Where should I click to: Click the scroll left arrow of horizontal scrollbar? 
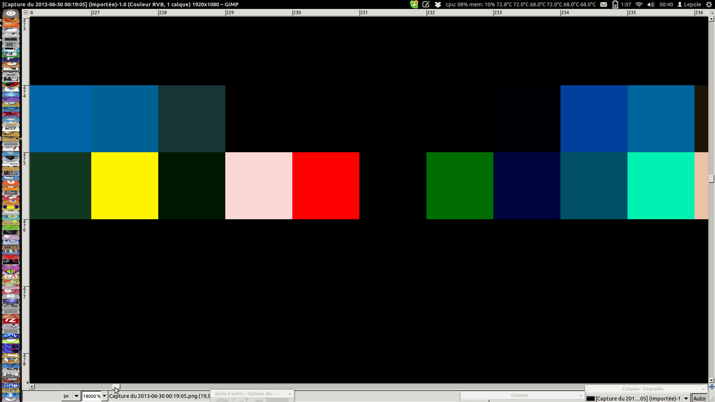[32, 387]
